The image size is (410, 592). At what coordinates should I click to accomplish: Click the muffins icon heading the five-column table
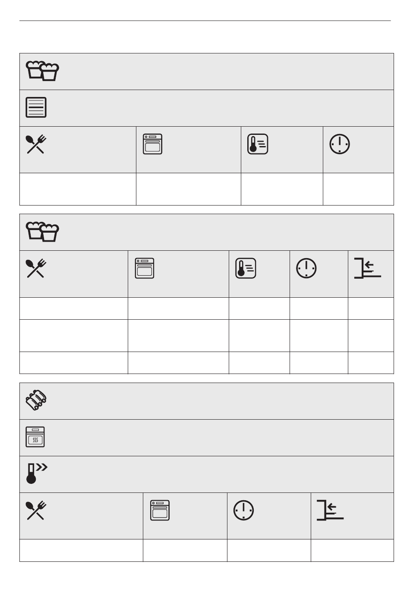point(42,232)
